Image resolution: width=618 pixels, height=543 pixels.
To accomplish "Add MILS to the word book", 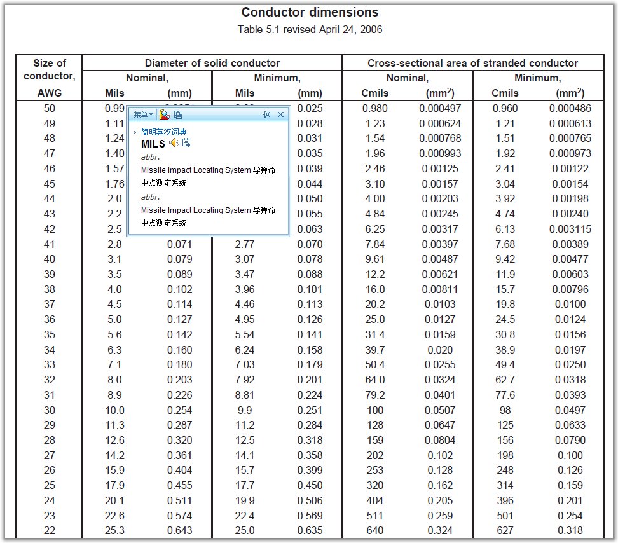I will (186, 143).
